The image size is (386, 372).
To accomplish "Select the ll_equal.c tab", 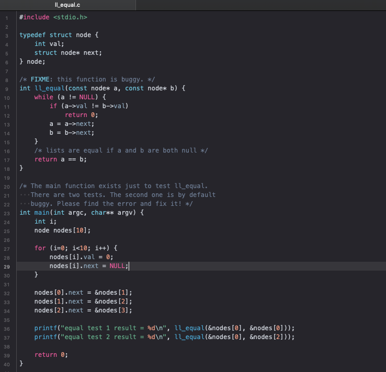I will point(67,5).
